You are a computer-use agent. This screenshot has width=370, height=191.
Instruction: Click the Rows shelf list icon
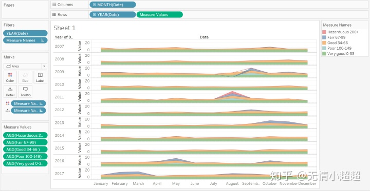tap(54, 14)
